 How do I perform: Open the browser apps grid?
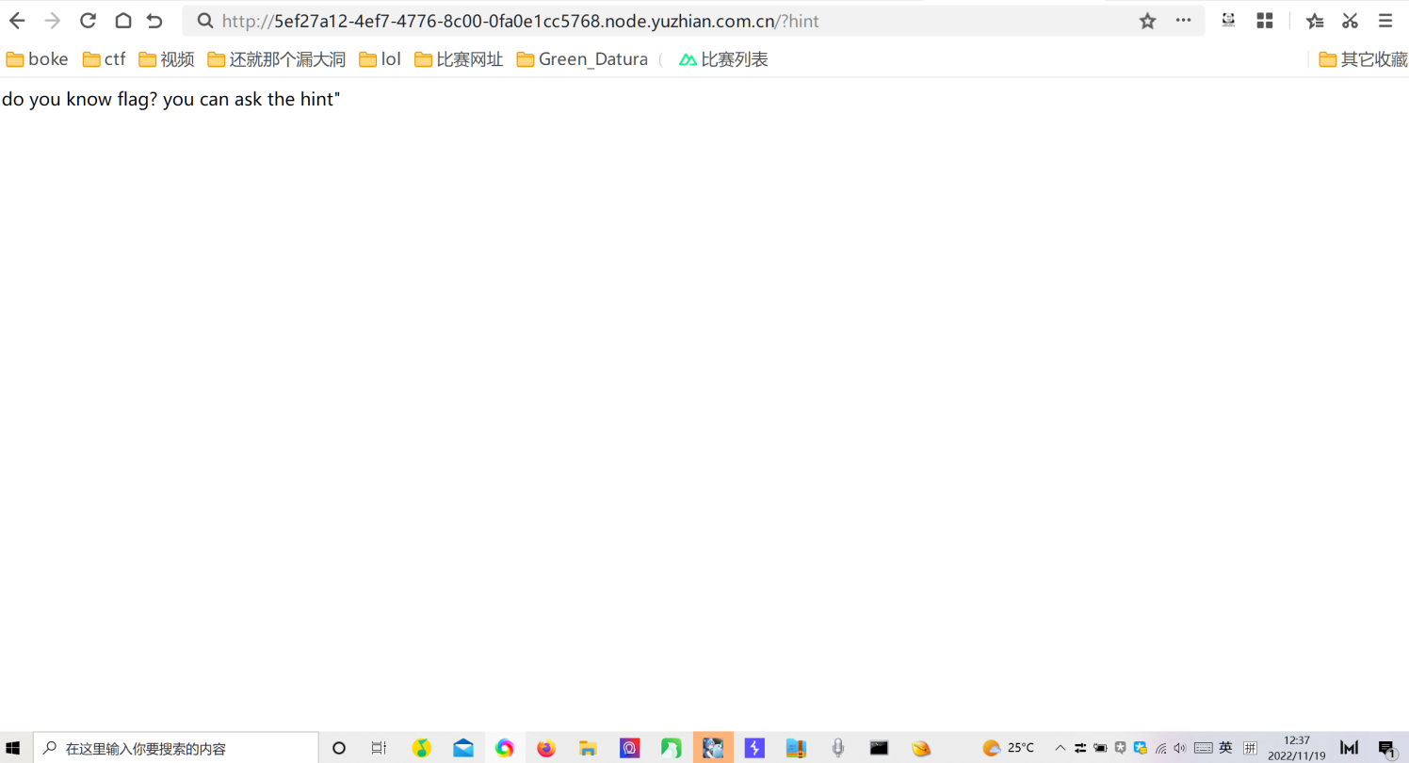pyautogui.click(x=1264, y=20)
